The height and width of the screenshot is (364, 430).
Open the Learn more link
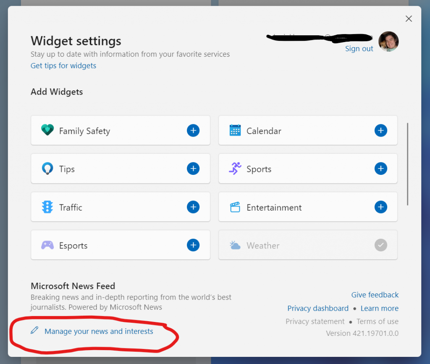380,308
